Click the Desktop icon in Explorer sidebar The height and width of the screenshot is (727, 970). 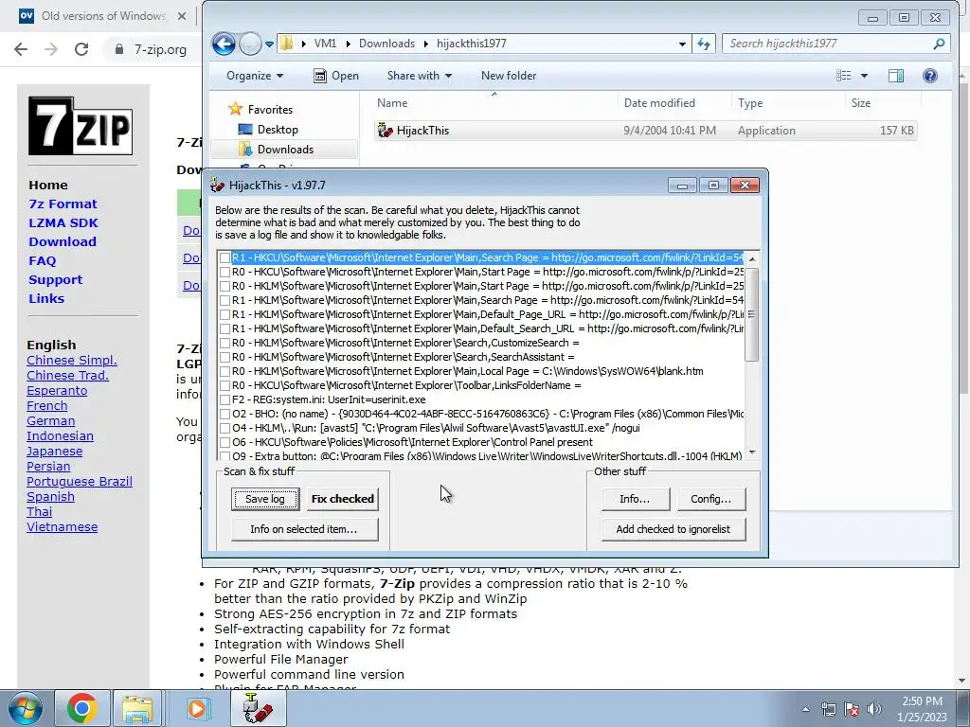(x=245, y=129)
